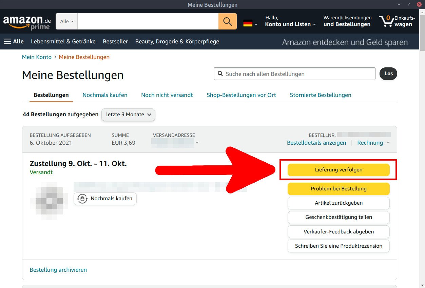The height and width of the screenshot is (288, 425).
Task: Click the Bestellung archivieren link
Action: [58, 270]
